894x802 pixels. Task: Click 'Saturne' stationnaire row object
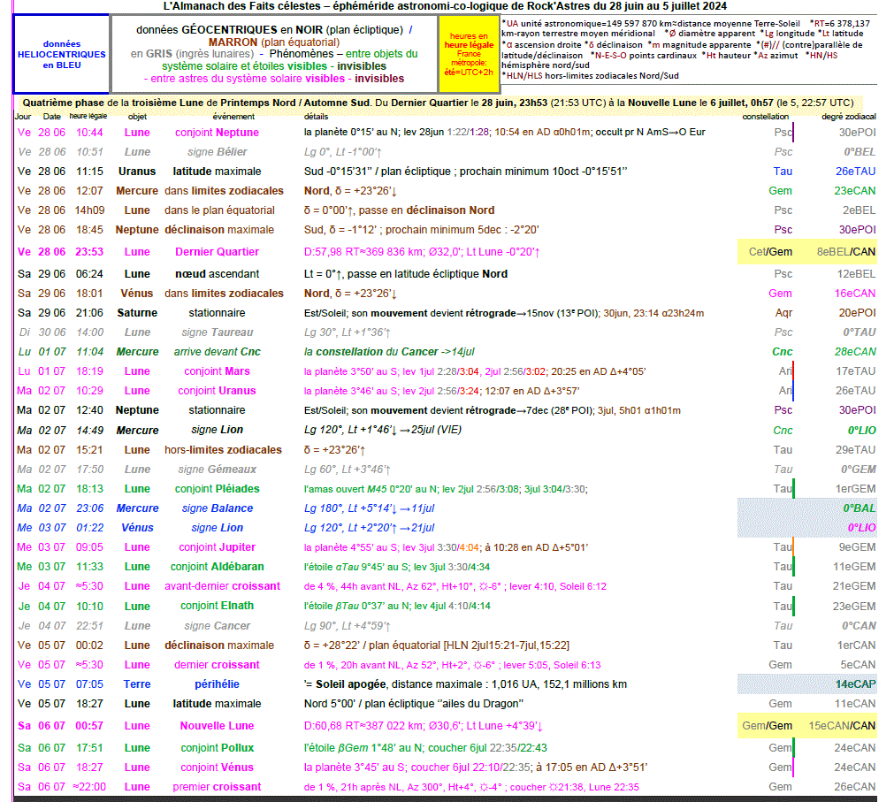(137, 313)
